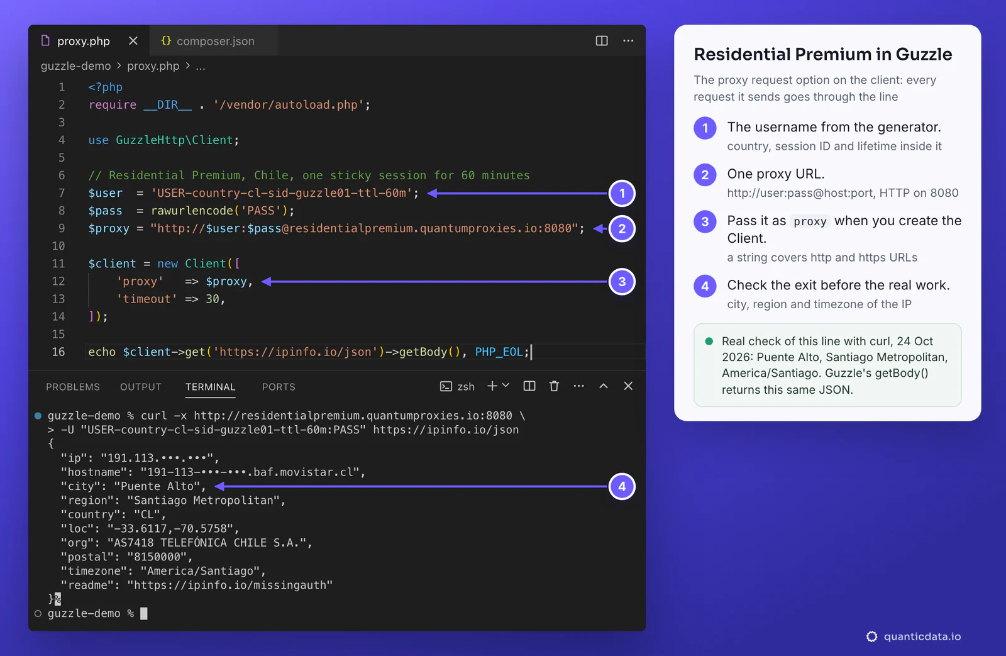This screenshot has height=656, width=1006.
Task: Click line number 16 in the gutter
Action: (x=58, y=352)
